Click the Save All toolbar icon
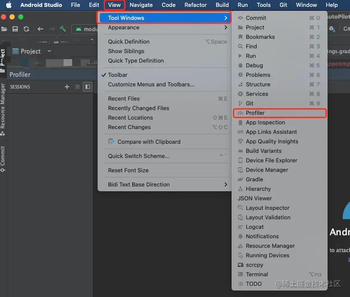 (x=15, y=29)
